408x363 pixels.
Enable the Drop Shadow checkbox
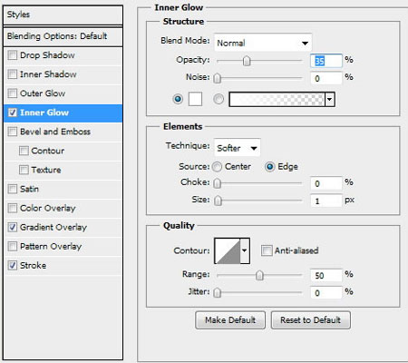coord(13,55)
